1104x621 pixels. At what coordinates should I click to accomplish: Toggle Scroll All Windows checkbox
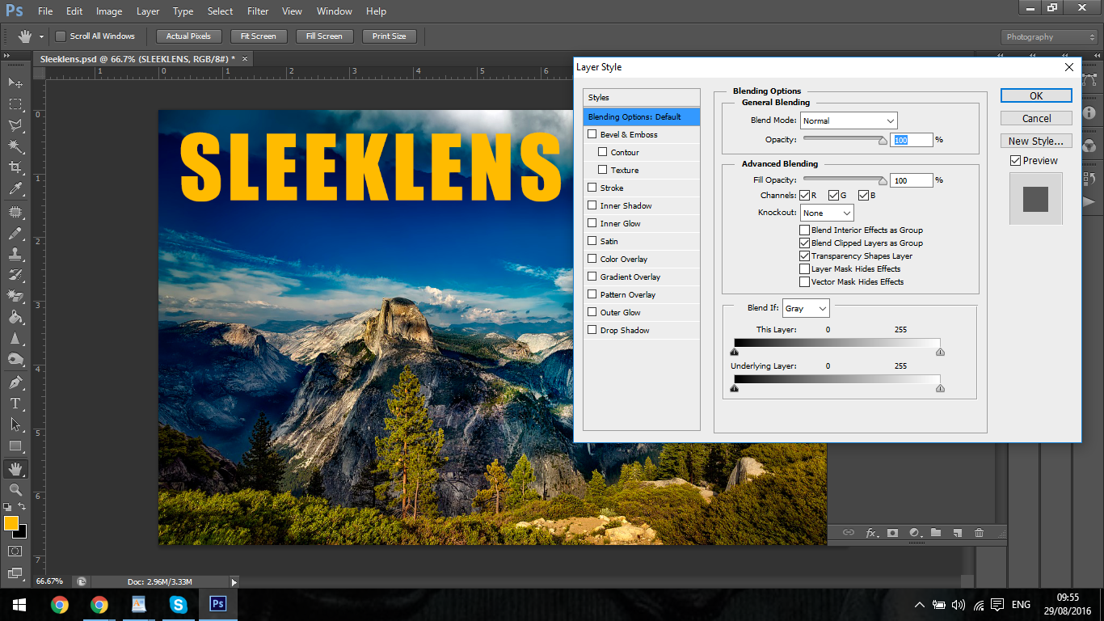[61, 36]
